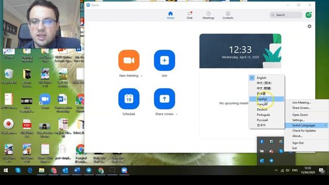Select Check for Updates in the tray menu

pos(307,131)
